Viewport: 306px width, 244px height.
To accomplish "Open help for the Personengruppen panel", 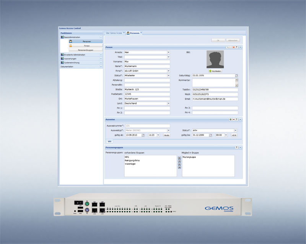I will tap(237, 148).
